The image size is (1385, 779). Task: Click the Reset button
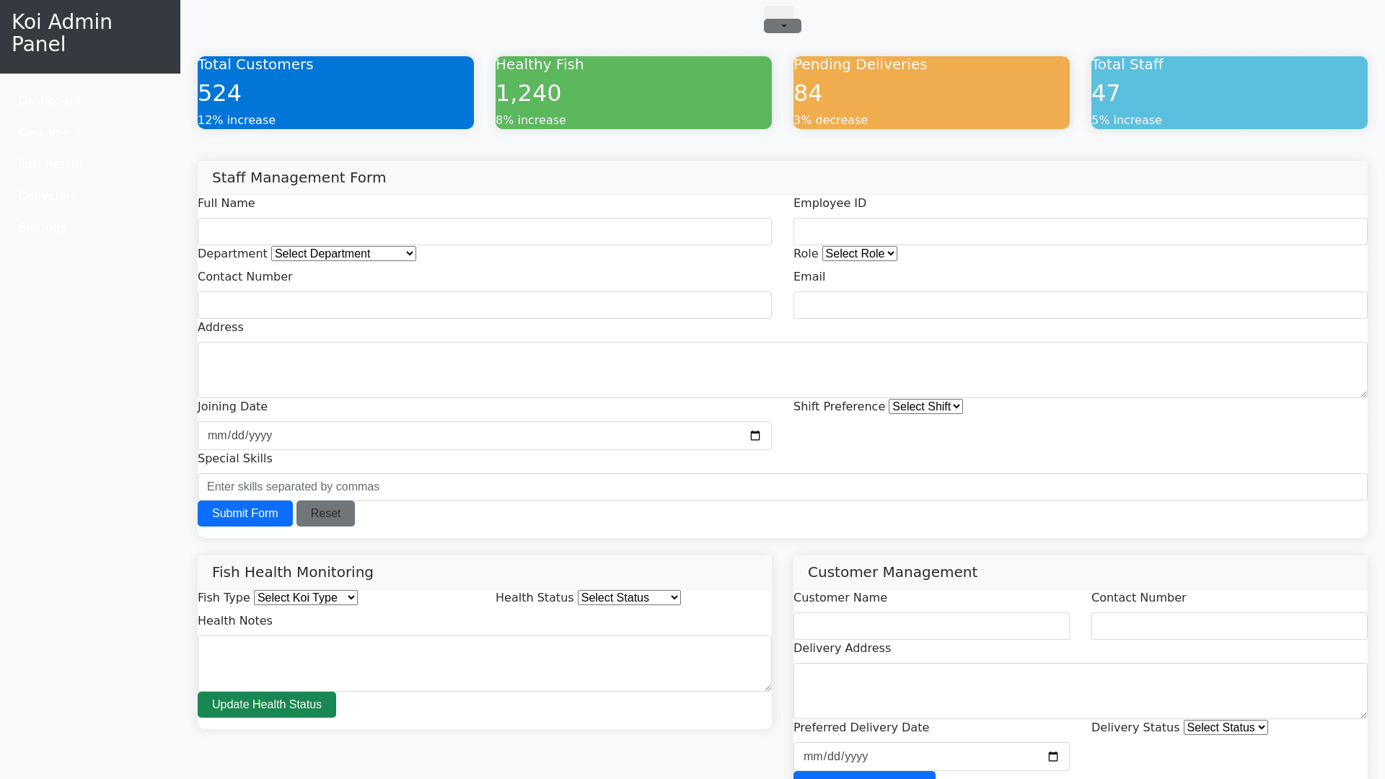(x=325, y=514)
